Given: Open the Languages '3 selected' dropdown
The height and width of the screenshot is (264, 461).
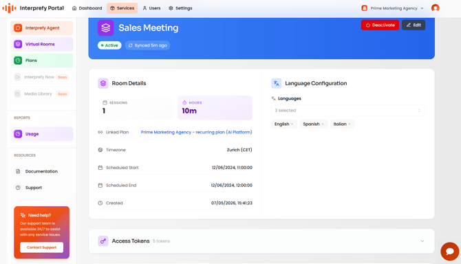Looking at the screenshot, I should [347, 111].
